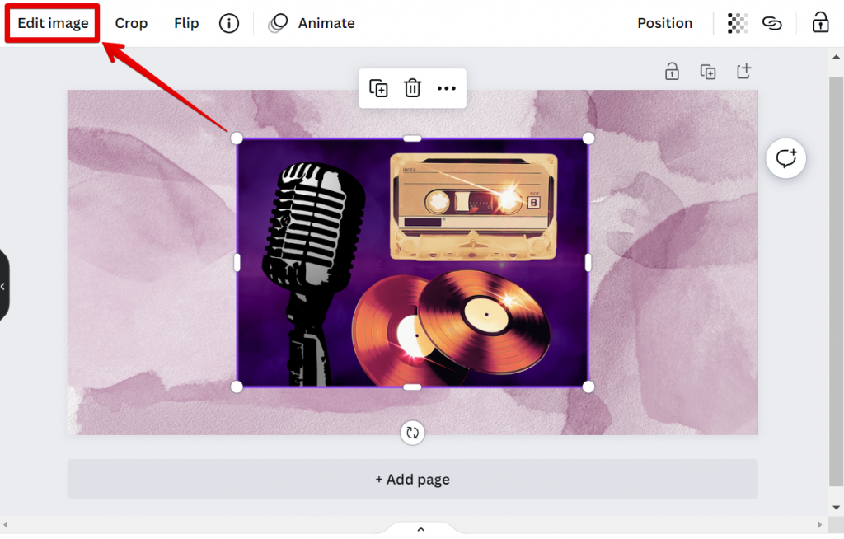Add a new page below

412,479
